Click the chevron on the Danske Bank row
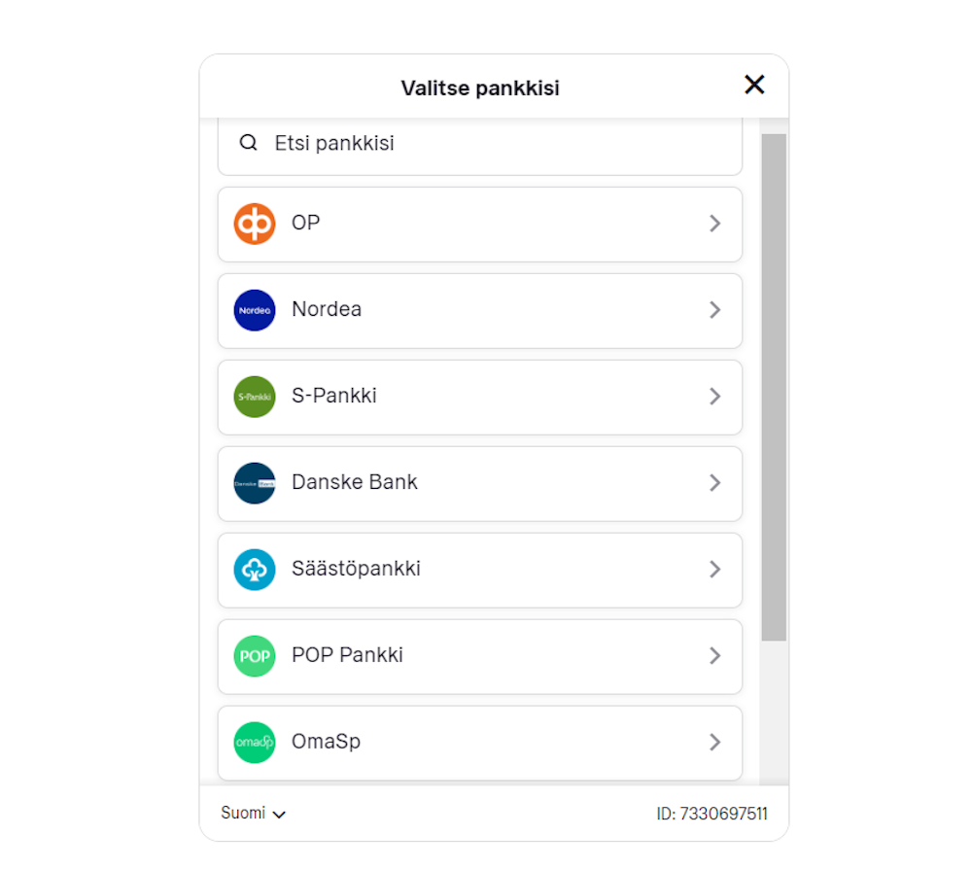The width and height of the screenshot is (972, 870). point(715,483)
